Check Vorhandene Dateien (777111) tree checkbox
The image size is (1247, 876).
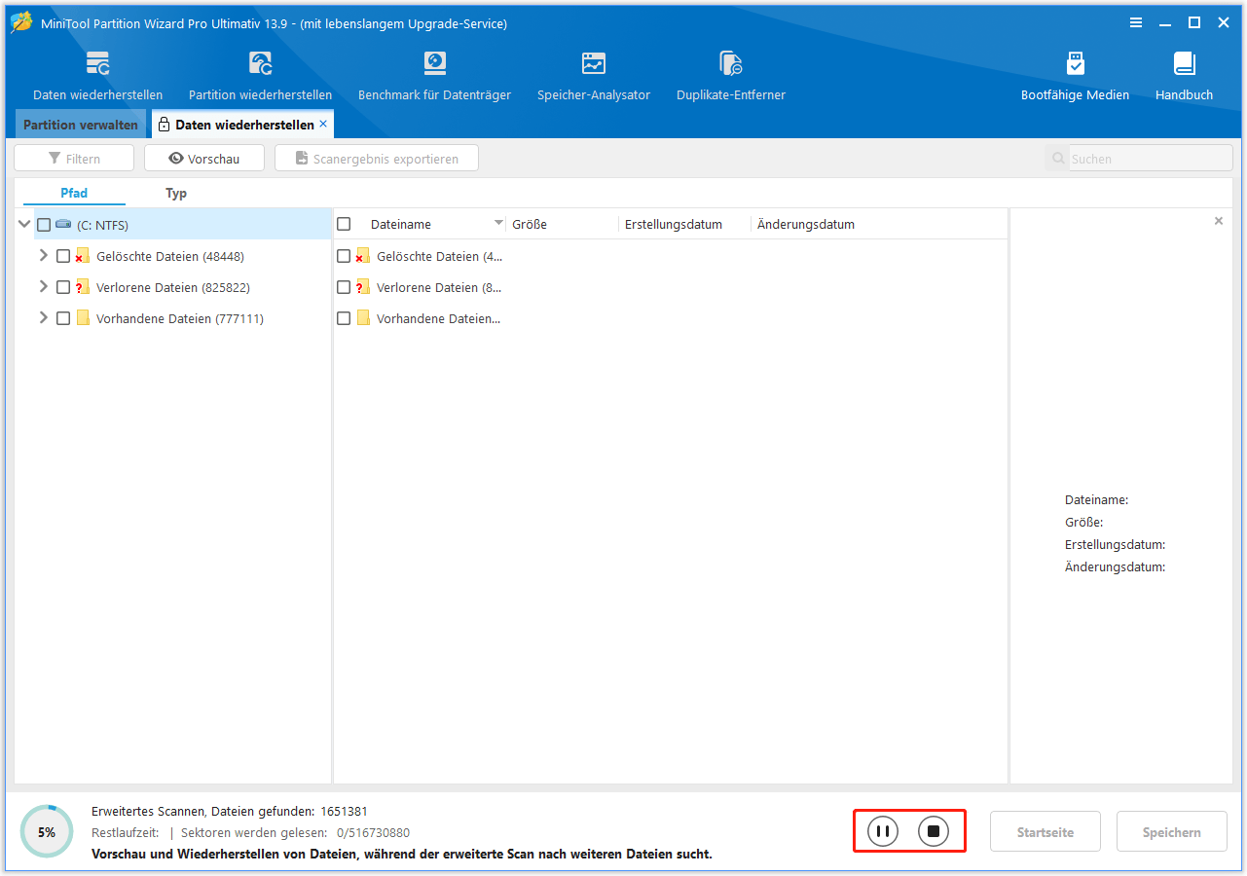click(63, 318)
